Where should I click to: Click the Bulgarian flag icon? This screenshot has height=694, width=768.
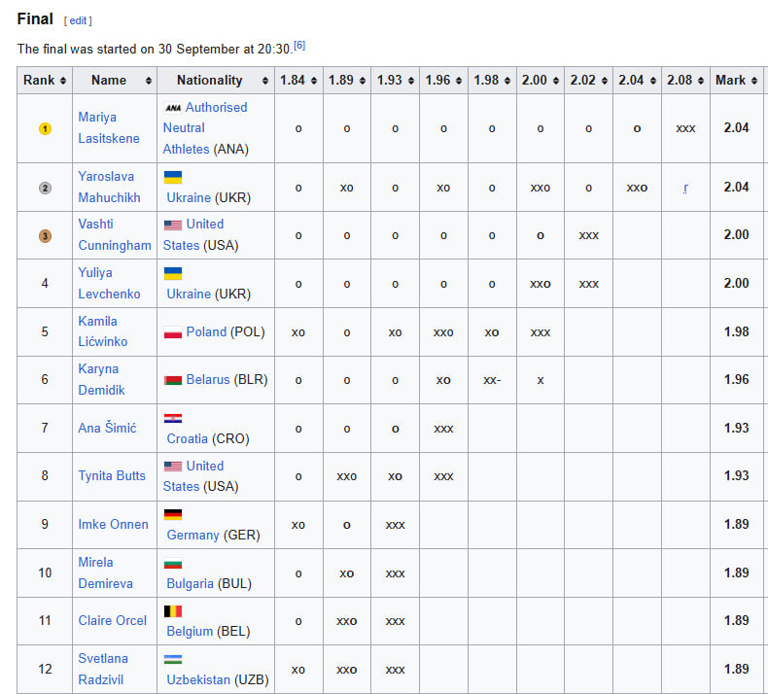tap(172, 563)
